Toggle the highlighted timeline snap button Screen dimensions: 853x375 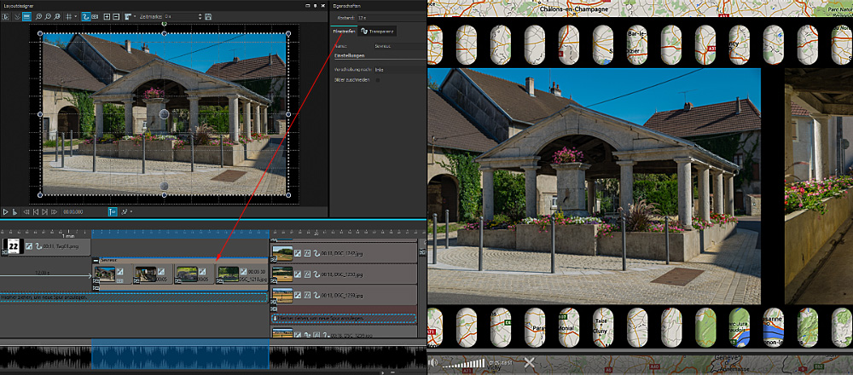(x=113, y=211)
